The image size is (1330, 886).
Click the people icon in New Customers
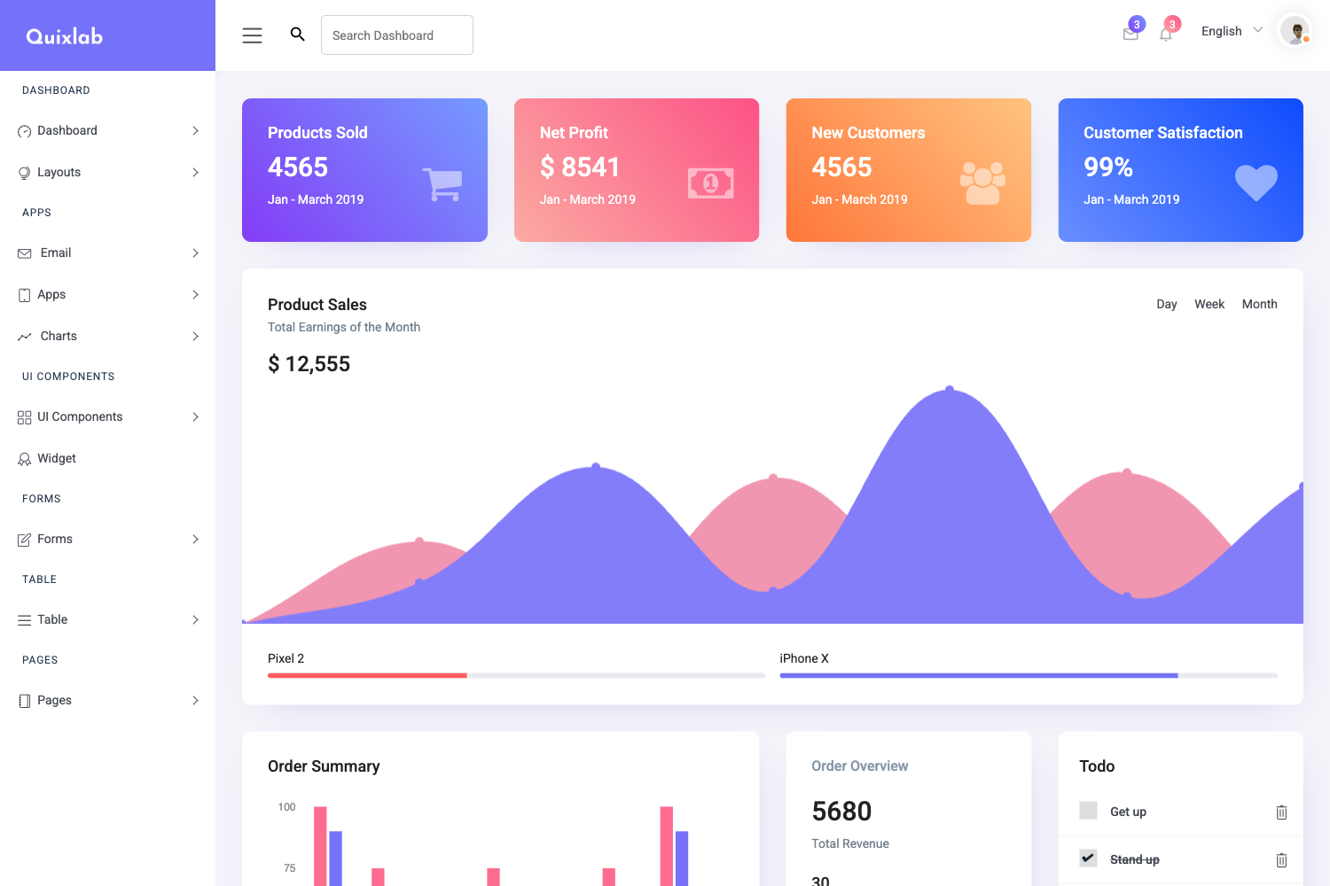982,183
